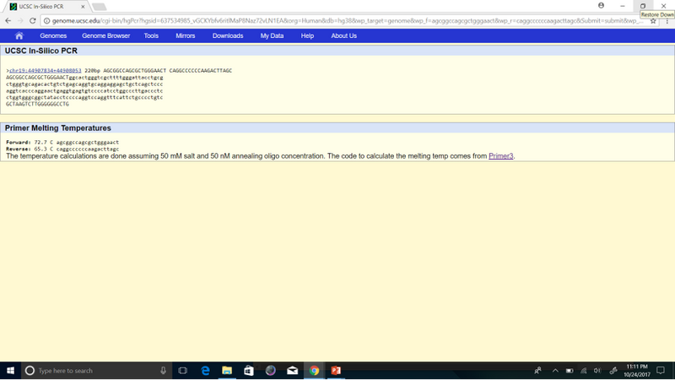Open Microsoft Edge from taskbar
The height and width of the screenshot is (380, 675).
coord(205,370)
